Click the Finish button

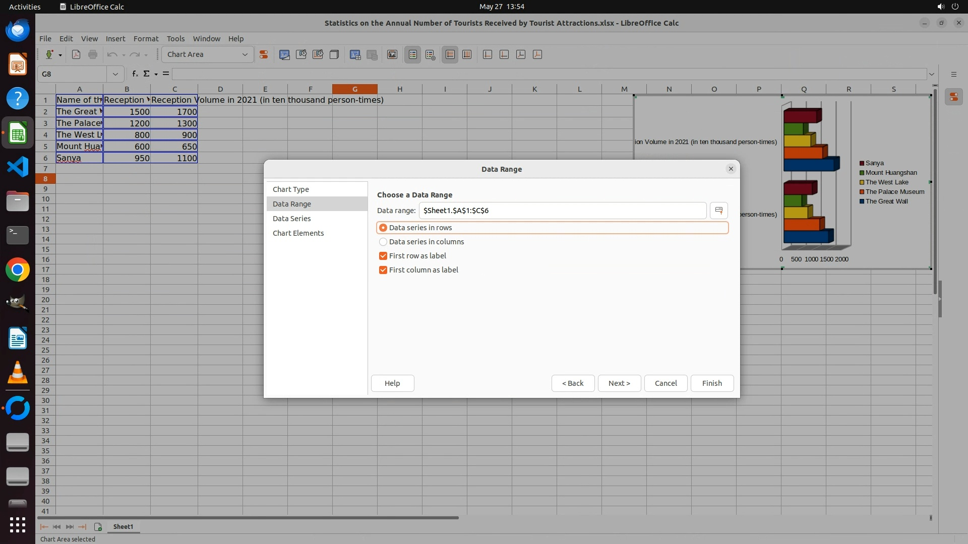pos(711,383)
